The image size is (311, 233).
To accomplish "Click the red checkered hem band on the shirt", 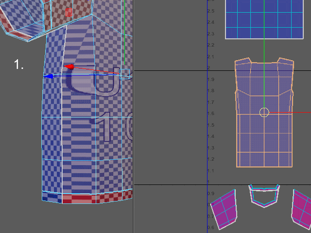I will [97, 197].
